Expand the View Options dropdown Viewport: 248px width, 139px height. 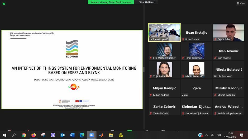pyautogui.click(x=147, y=2)
